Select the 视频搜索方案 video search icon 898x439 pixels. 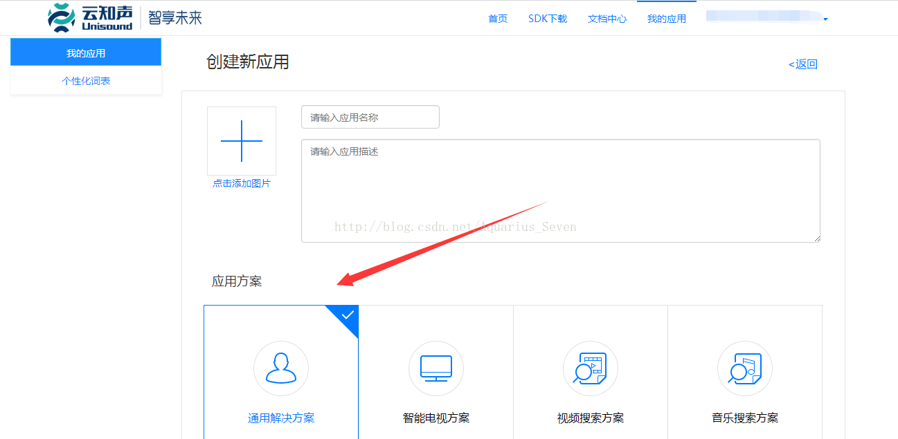click(x=591, y=368)
